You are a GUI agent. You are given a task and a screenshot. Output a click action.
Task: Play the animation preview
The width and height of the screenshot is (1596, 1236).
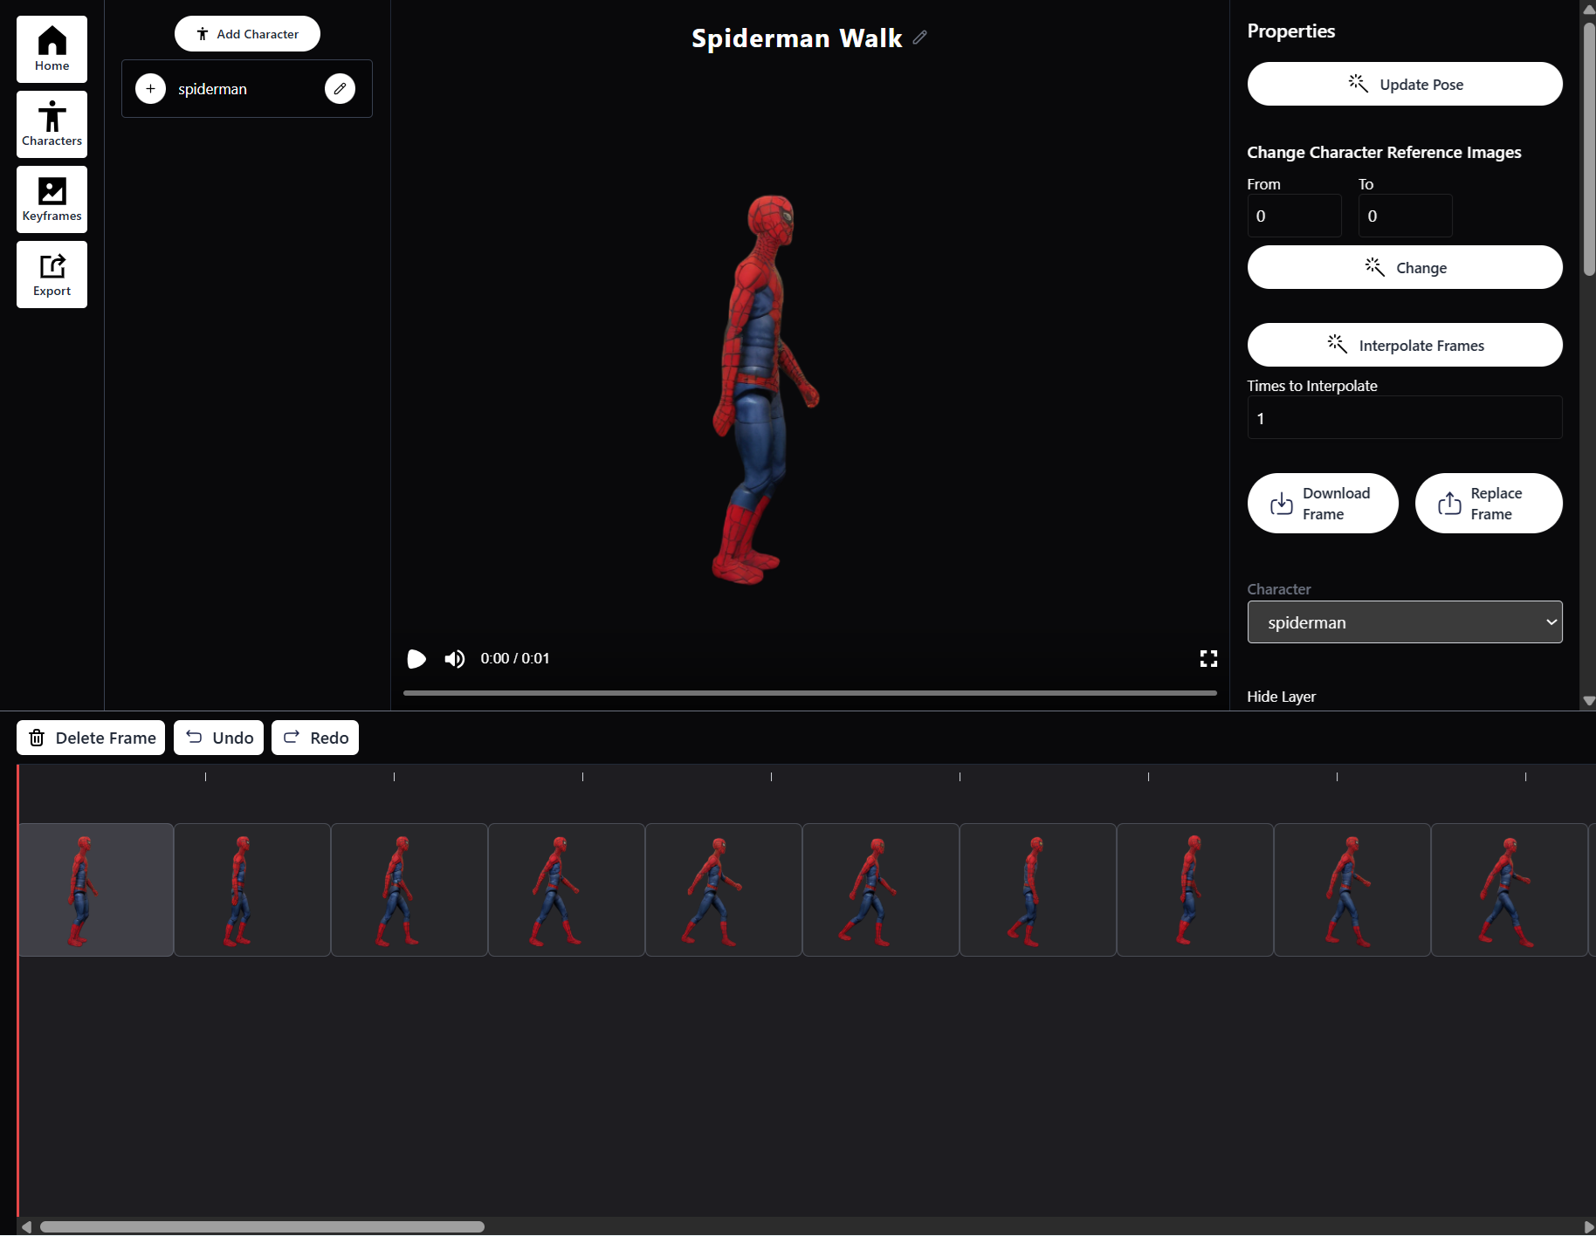point(416,659)
